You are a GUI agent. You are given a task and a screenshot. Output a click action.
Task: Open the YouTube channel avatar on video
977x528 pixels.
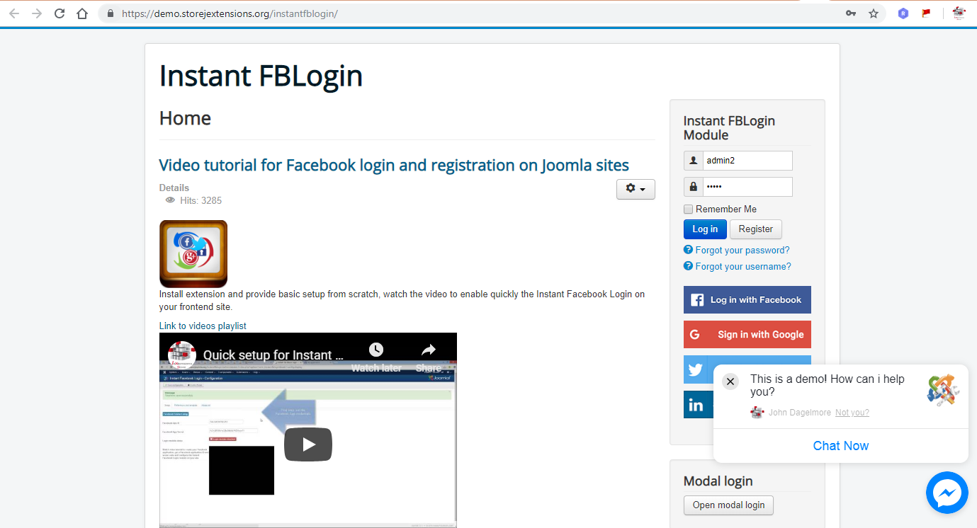click(182, 355)
